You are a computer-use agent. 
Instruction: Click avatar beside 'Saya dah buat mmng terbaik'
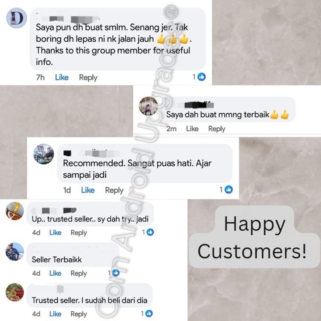click(x=148, y=106)
